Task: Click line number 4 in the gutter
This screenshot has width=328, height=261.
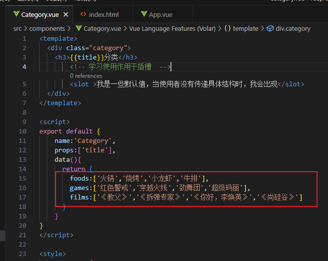Action: 24,67
